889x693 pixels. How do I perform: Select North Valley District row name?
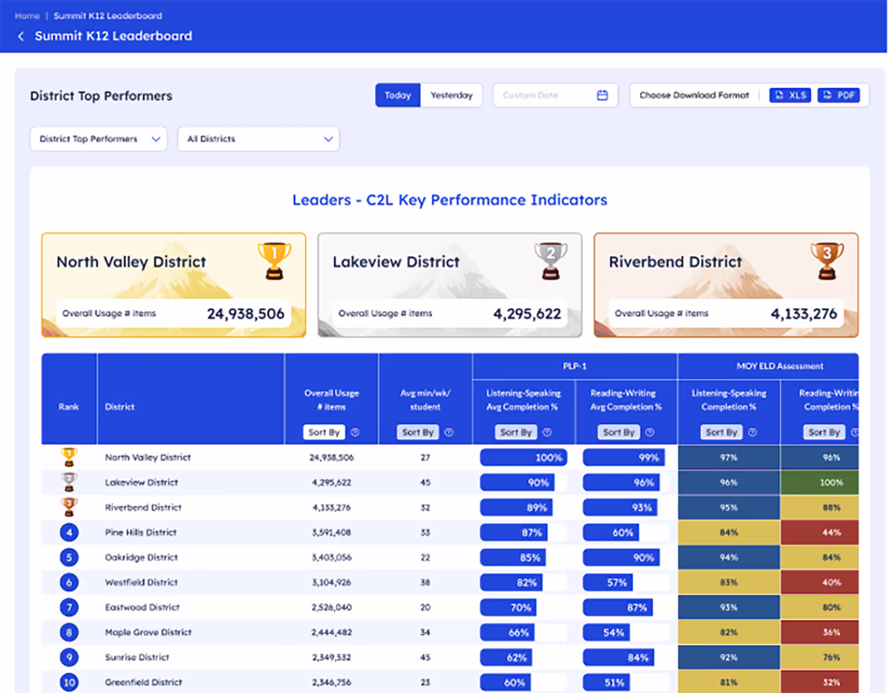148,457
